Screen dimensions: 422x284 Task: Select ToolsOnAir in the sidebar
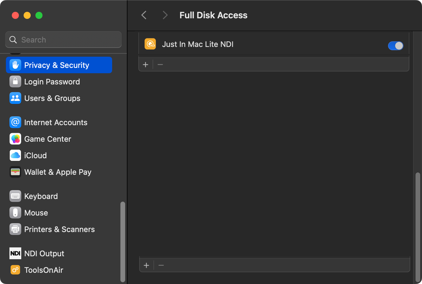(59, 270)
